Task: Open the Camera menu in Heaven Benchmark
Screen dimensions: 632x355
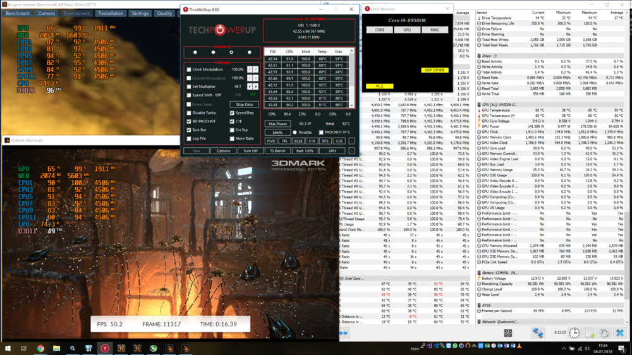Action: (46, 13)
